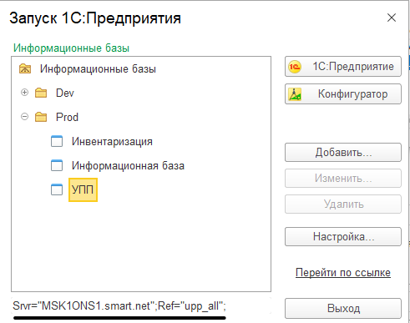Click the Выход button

click(343, 309)
